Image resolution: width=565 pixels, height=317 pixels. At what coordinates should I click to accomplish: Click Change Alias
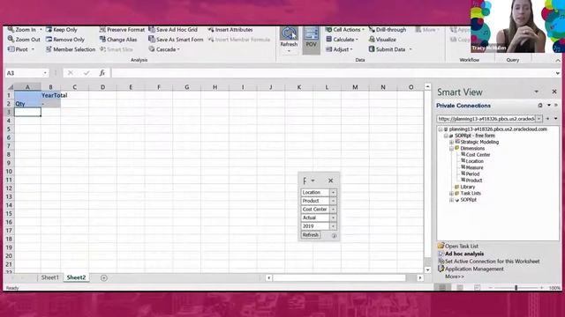[118, 40]
